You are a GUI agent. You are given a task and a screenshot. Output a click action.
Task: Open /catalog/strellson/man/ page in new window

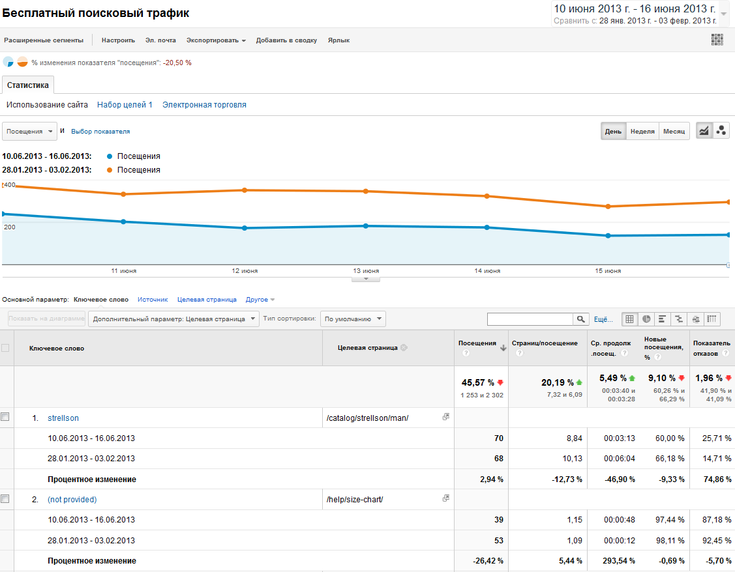[446, 416]
